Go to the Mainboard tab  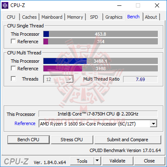(x=52, y=17)
